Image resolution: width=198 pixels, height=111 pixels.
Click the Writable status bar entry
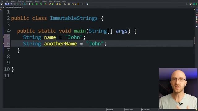tap(110, 109)
